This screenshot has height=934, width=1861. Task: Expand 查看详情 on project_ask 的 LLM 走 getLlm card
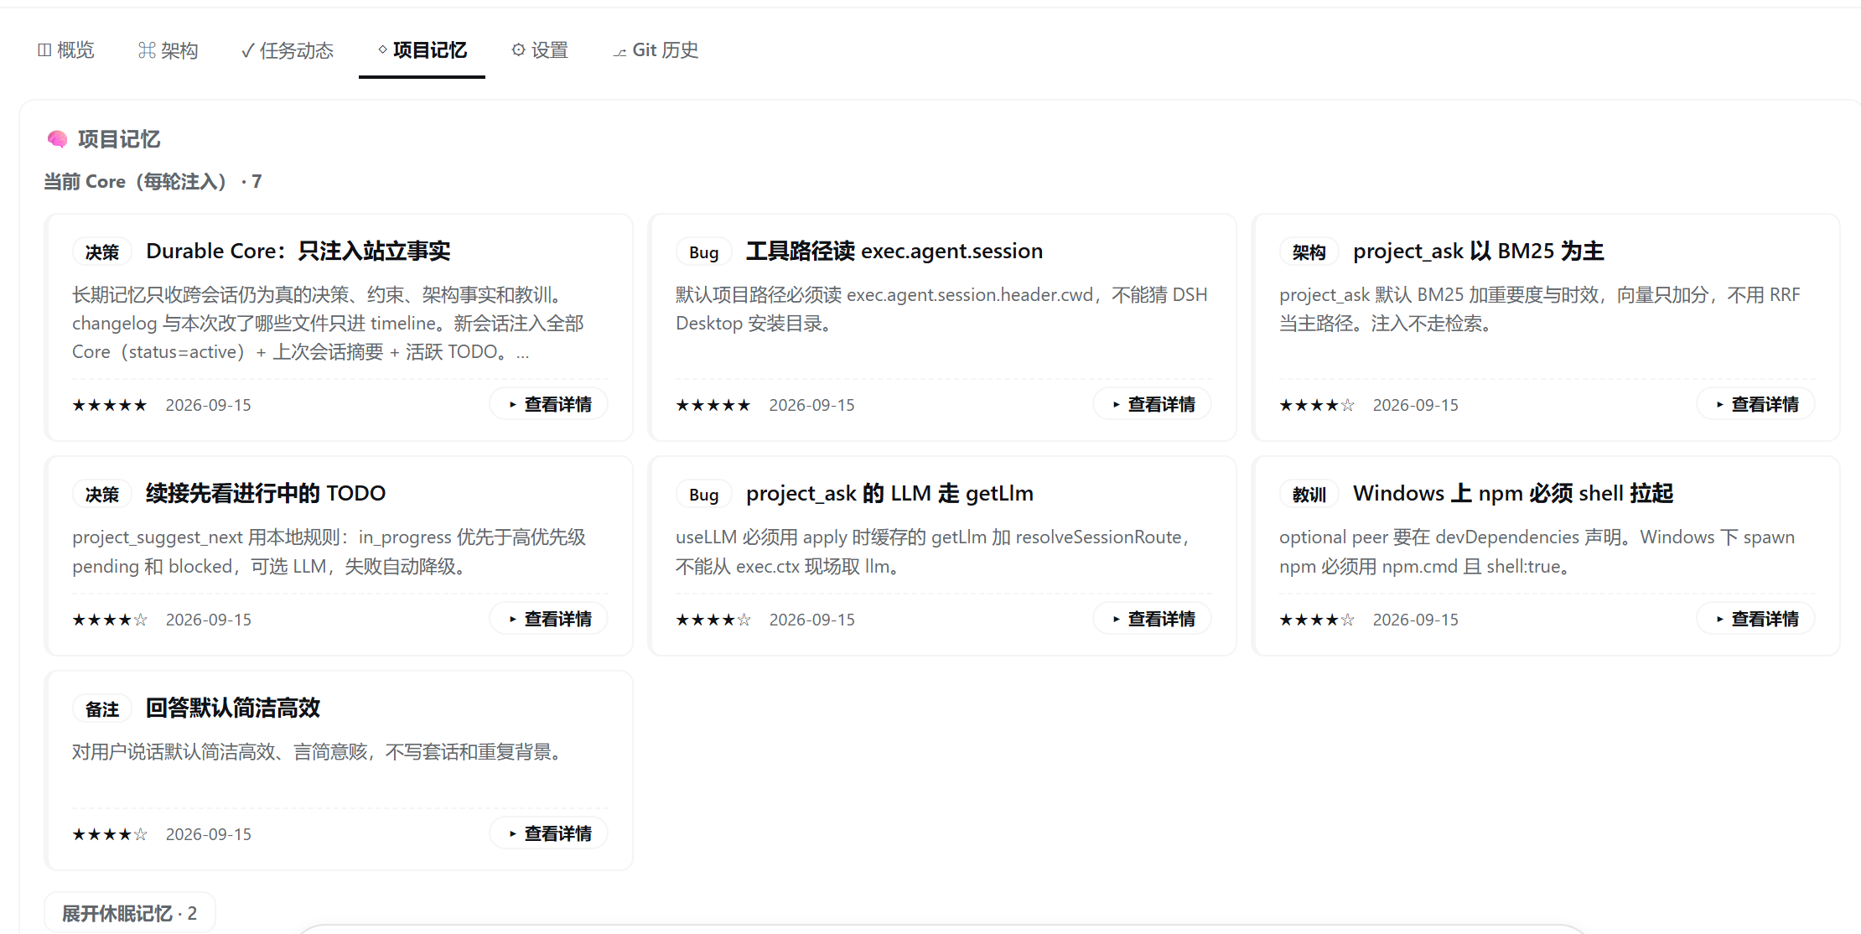[x=1153, y=619]
